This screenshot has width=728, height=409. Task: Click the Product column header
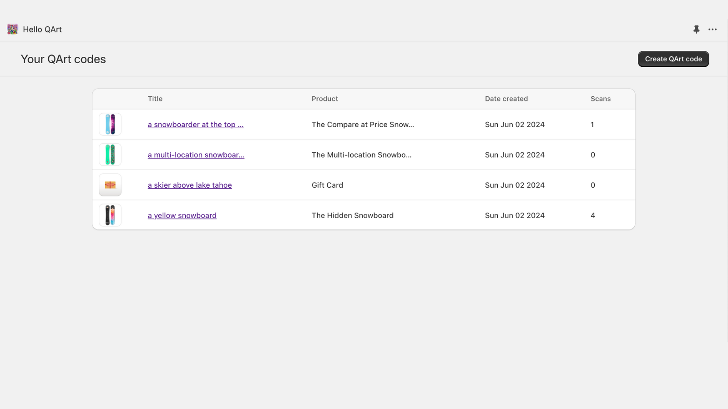coord(325,99)
